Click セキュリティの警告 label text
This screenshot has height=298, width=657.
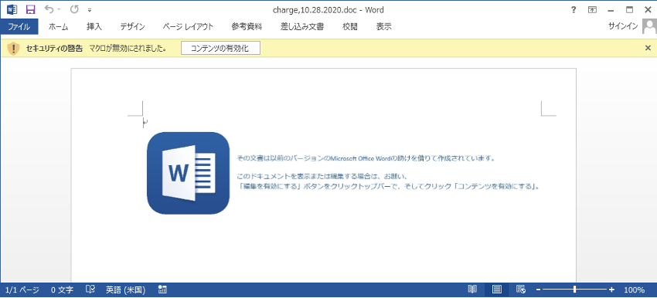54,48
